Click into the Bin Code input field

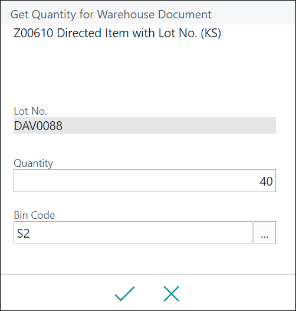(133, 232)
